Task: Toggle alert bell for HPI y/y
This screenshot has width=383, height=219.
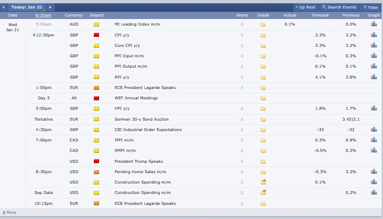Action: [242, 109]
